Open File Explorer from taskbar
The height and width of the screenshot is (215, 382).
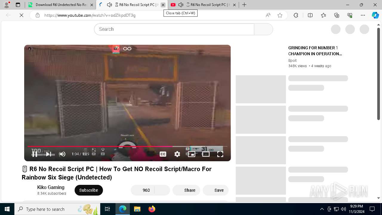click(137, 209)
